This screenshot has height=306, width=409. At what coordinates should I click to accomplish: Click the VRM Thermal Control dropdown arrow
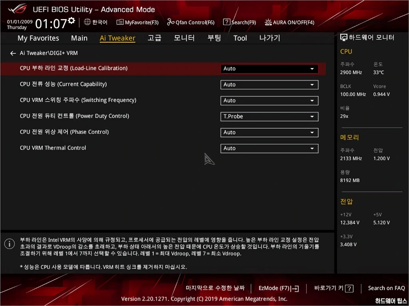tap(312, 149)
